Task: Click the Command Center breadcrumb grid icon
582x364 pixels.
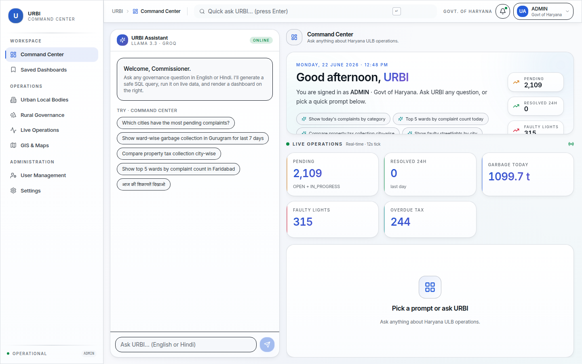Action: (135, 11)
